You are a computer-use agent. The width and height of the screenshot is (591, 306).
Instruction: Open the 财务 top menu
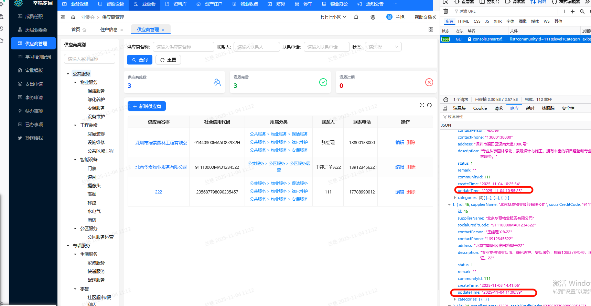click(x=277, y=4)
